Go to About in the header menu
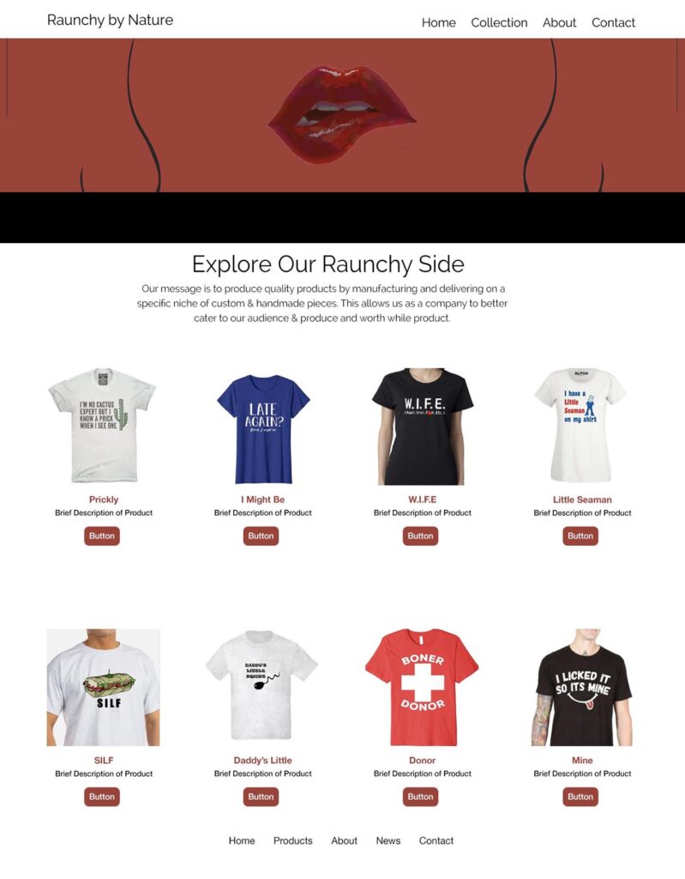685x879 pixels. [559, 23]
